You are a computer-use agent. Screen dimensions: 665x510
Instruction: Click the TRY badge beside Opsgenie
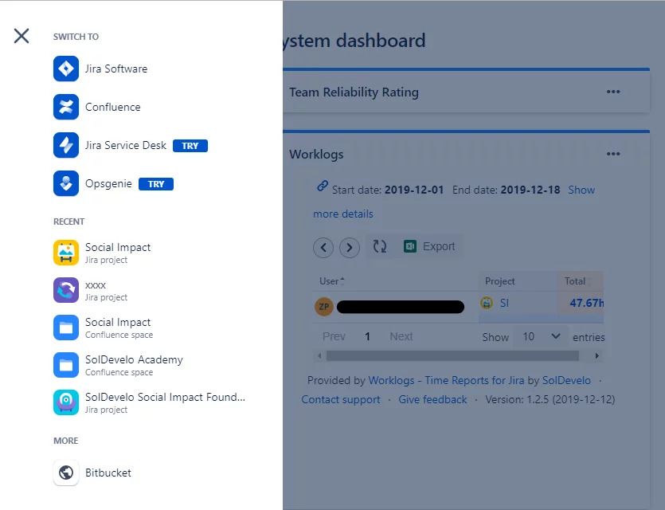tap(156, 184)
